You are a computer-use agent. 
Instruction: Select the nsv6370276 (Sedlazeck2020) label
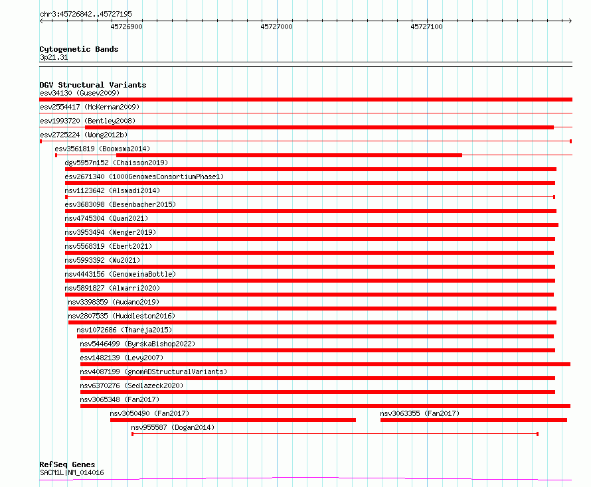(x=131, y=385)
